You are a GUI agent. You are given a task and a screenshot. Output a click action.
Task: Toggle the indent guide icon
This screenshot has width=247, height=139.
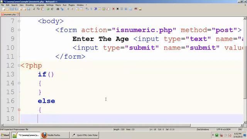[95, 9]
